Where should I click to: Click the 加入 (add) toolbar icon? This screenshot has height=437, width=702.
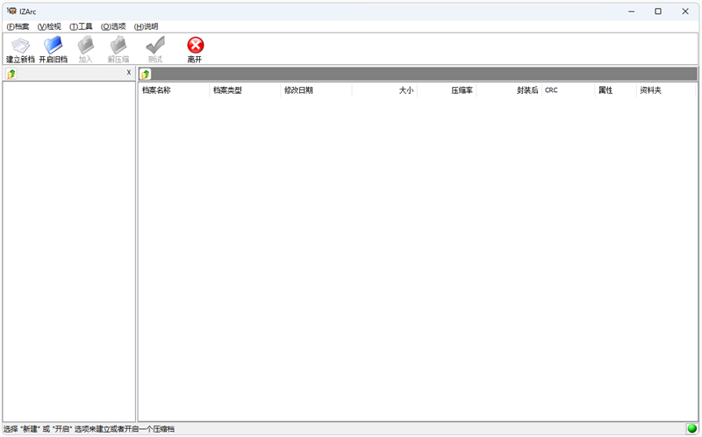[x=85, y=46]
